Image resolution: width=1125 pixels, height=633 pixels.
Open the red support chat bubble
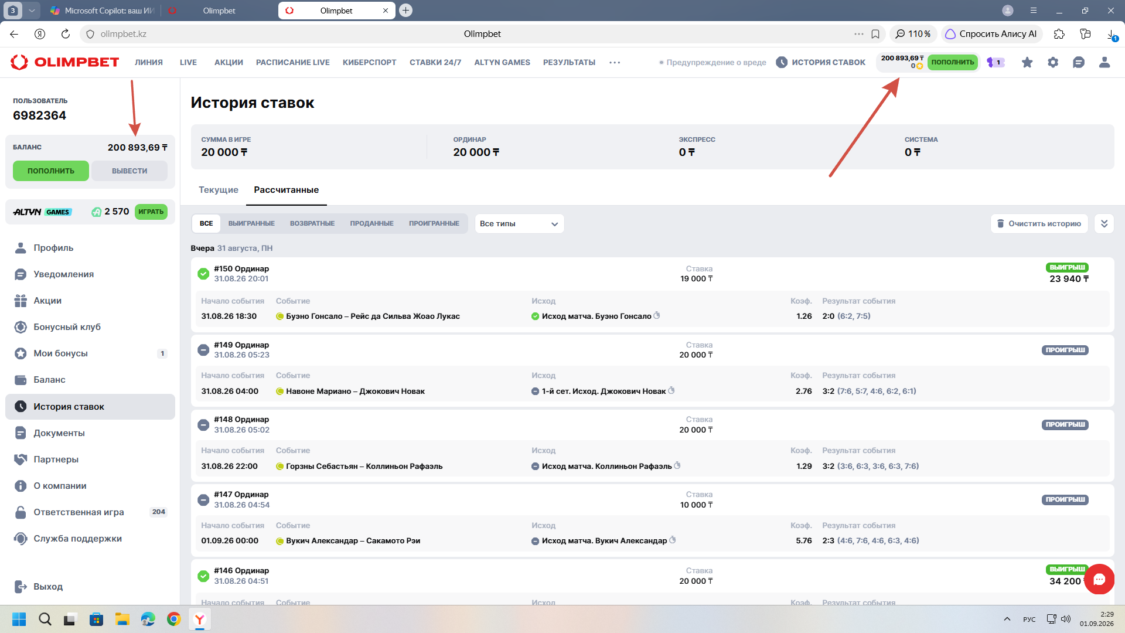(1099, 579)
